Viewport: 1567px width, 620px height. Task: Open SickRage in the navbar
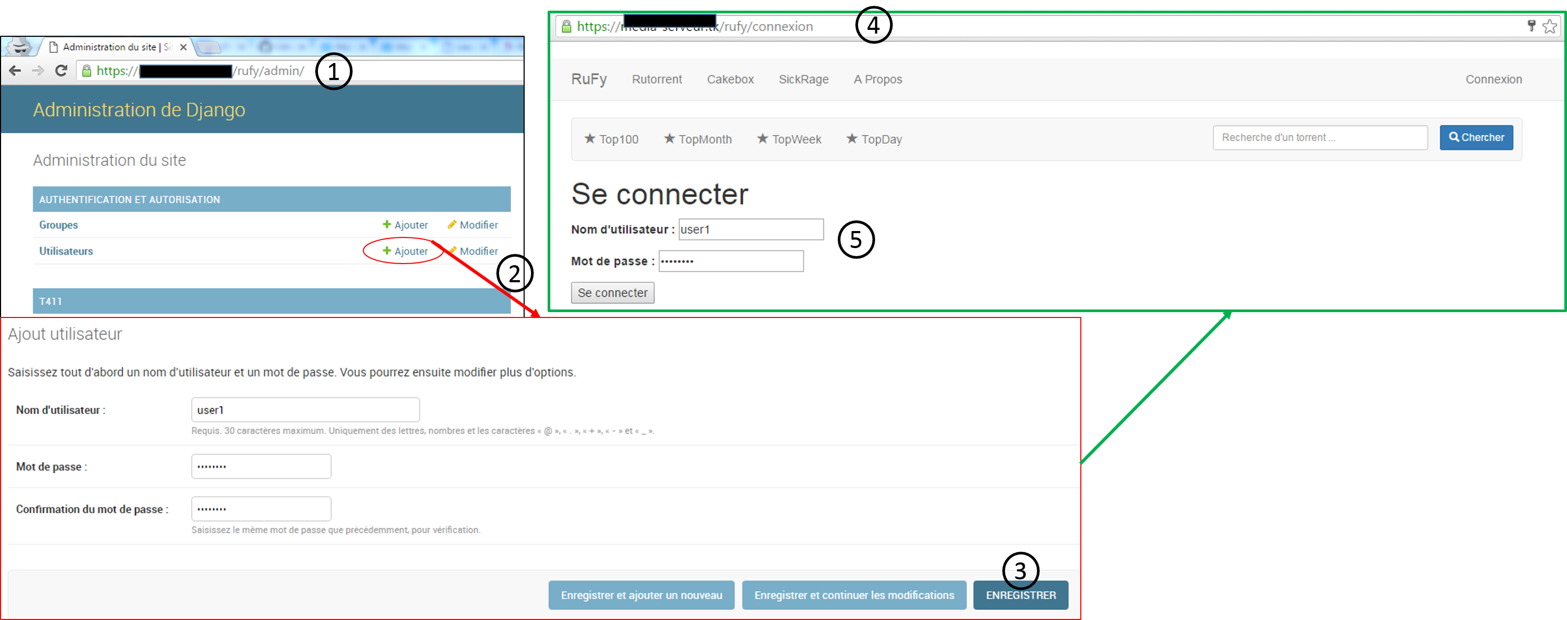click(804, 80)
